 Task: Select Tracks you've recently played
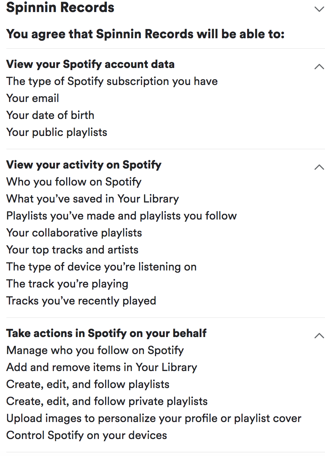pos(81,301)
